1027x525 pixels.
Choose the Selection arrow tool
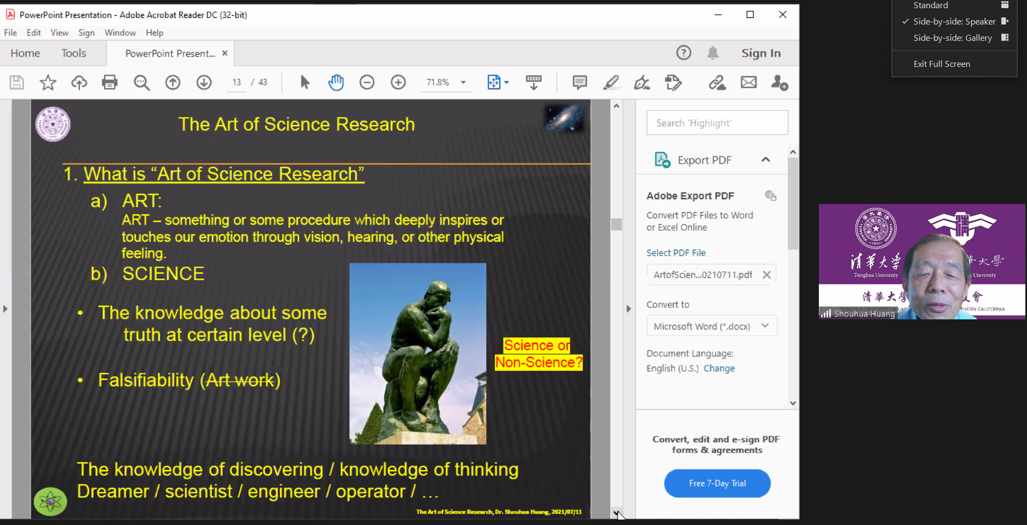[x=305, y=83]
